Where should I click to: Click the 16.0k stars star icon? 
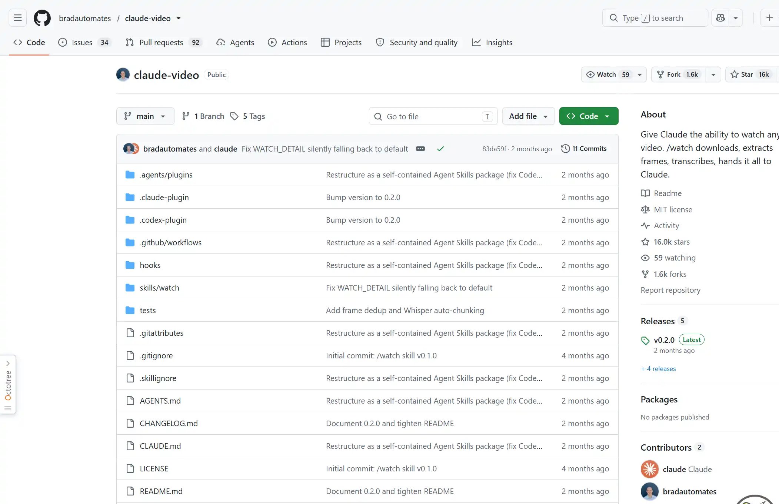tap(645, 242)
